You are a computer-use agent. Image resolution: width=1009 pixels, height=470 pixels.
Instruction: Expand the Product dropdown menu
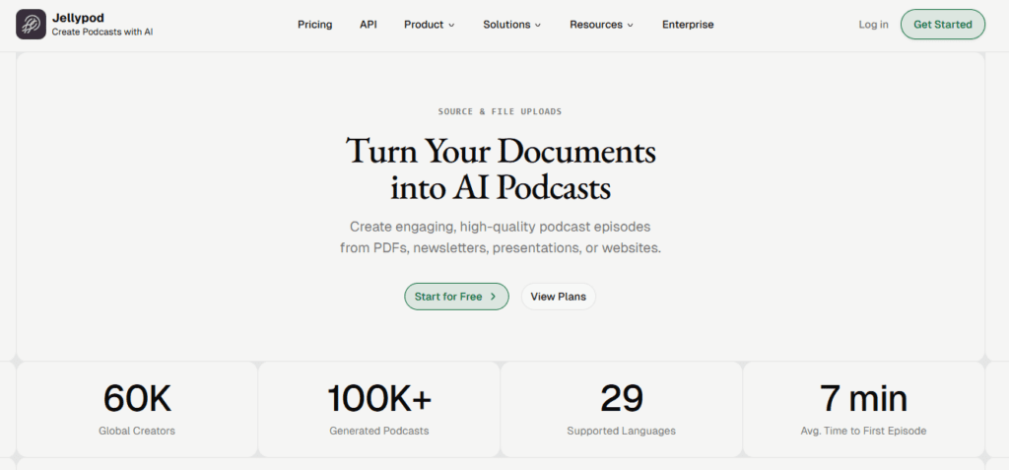pos(429,25)
